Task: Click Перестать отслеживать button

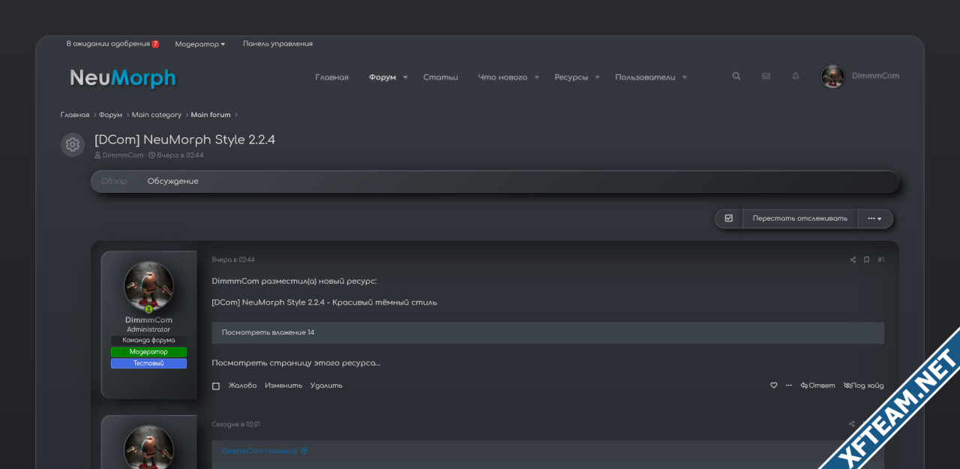Action: (x=800, y=218)
